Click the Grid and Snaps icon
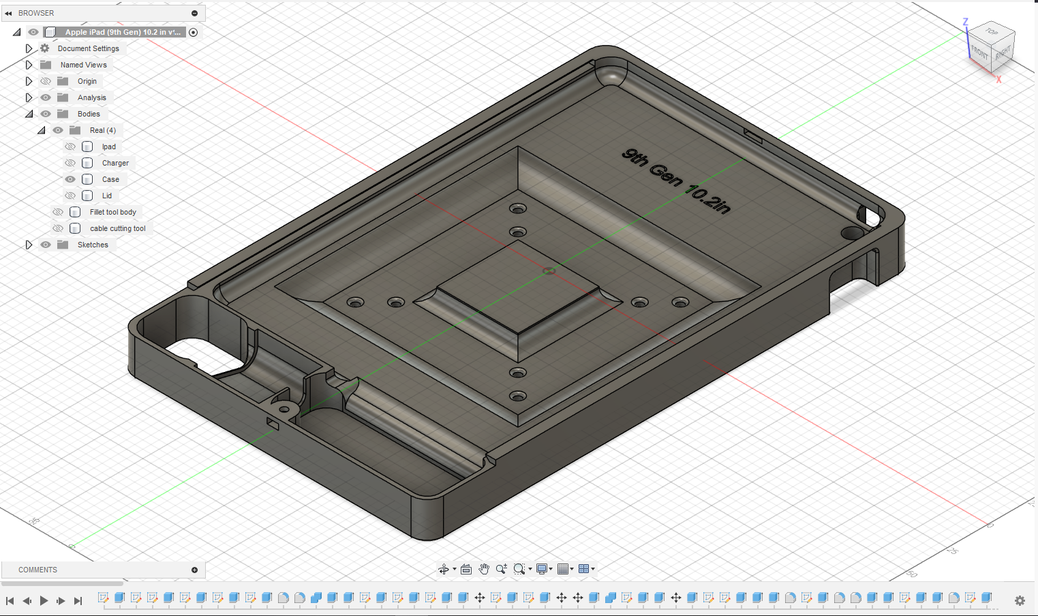 pyautogui.click(x=563, y=569)
